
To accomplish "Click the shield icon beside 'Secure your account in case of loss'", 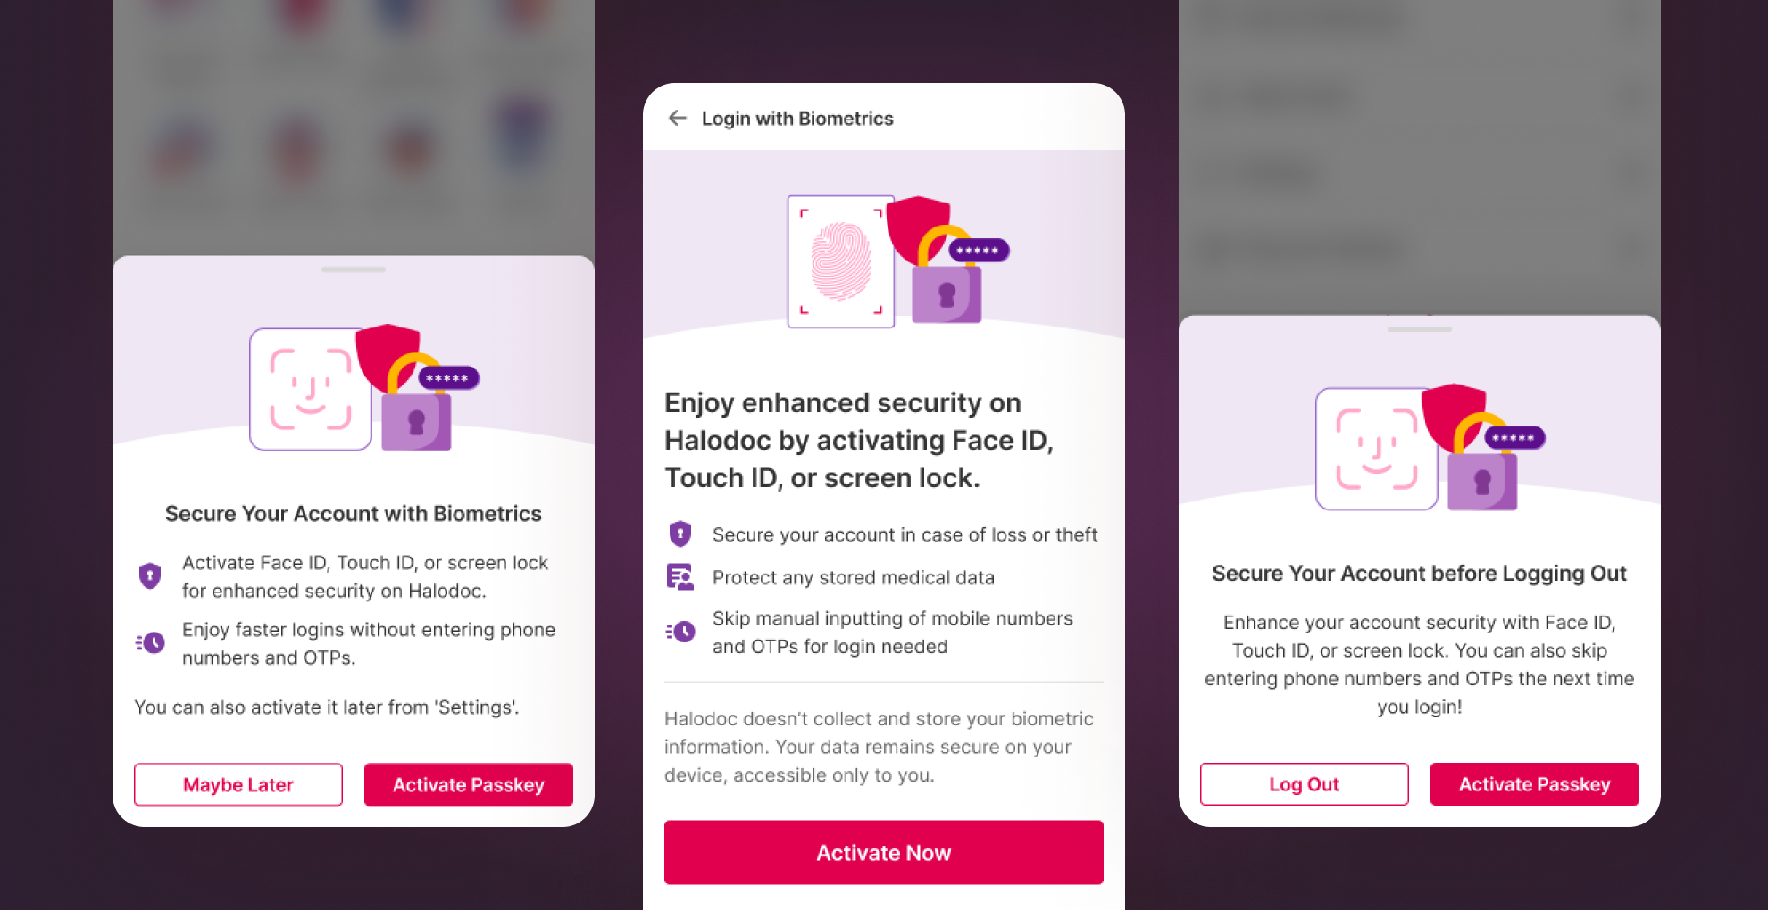I will [x=680, y=534].
